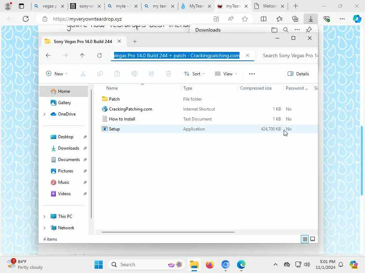Close the Sony Vegas Pro Explorer tab

click(119, 41)
